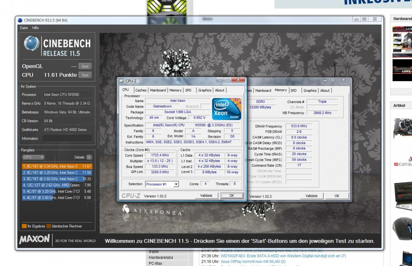Viewport: 412px width, 266px height.
Task: Select the AMD Opteron 12C/12T ranking entry
Action: tap(57, 185)
